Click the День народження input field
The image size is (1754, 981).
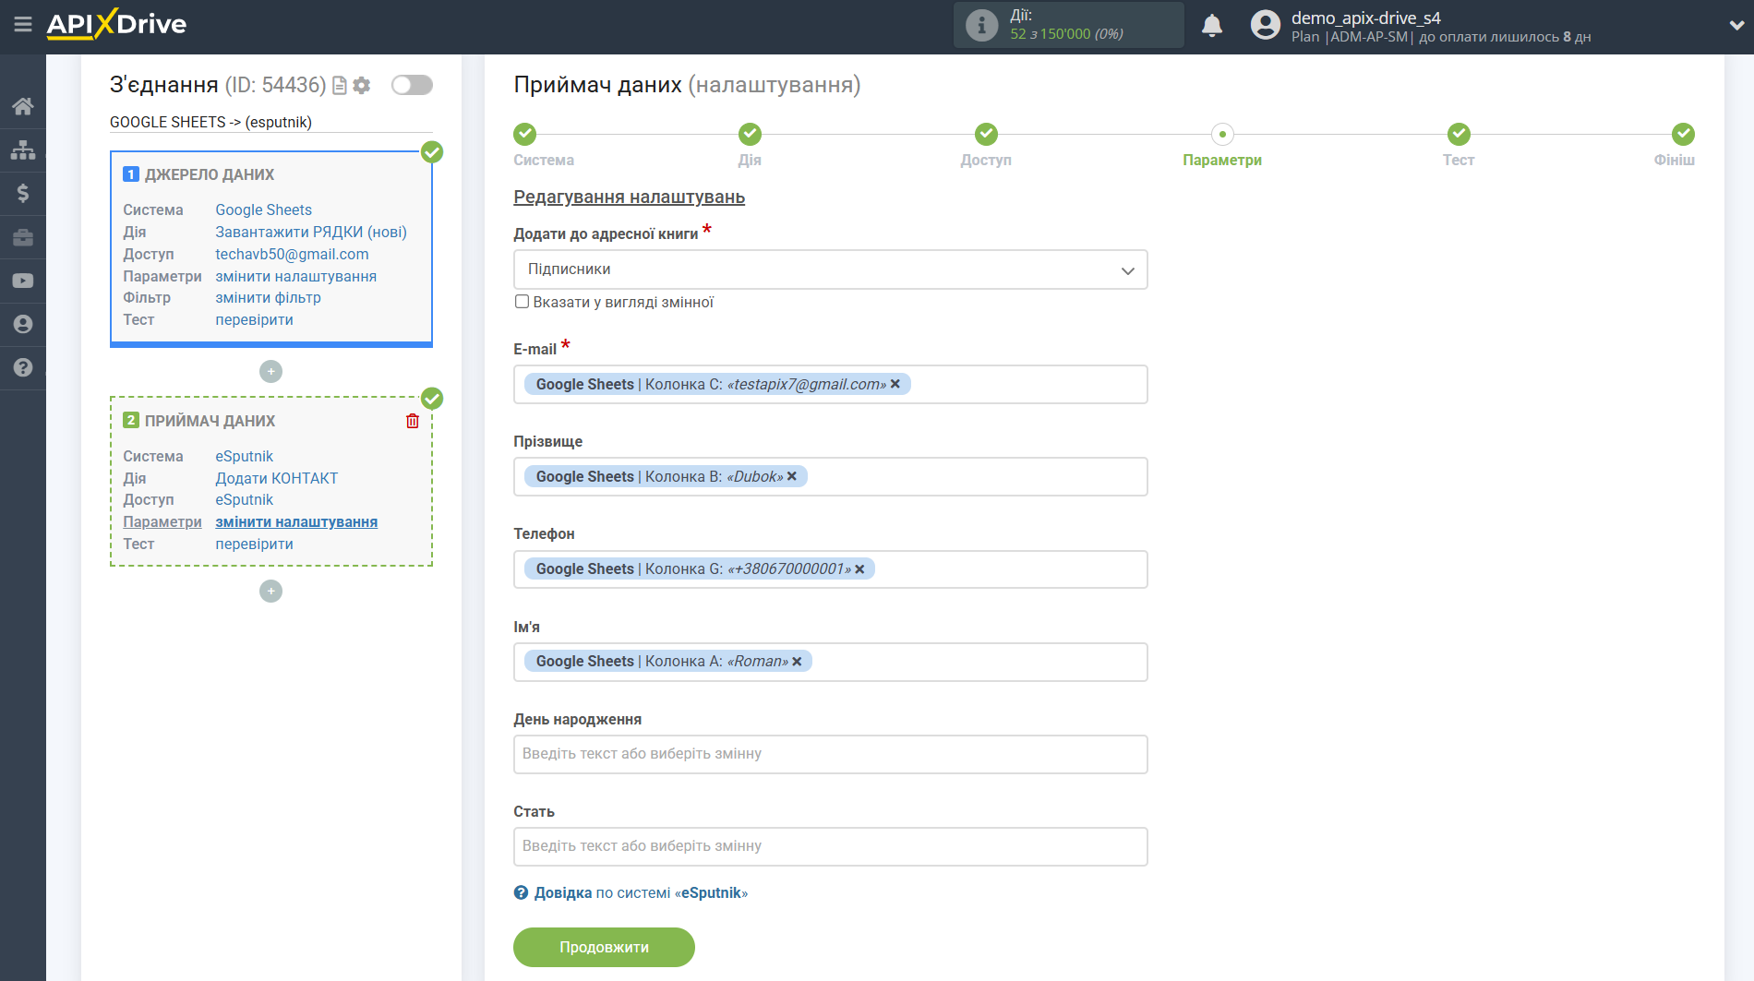point(830,754)
